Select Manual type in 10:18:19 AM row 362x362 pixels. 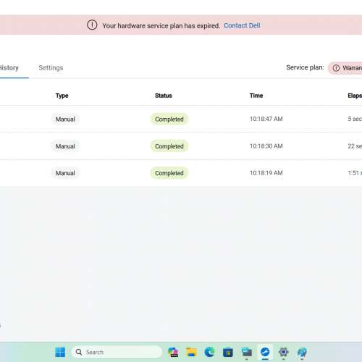tap(65, 173)
